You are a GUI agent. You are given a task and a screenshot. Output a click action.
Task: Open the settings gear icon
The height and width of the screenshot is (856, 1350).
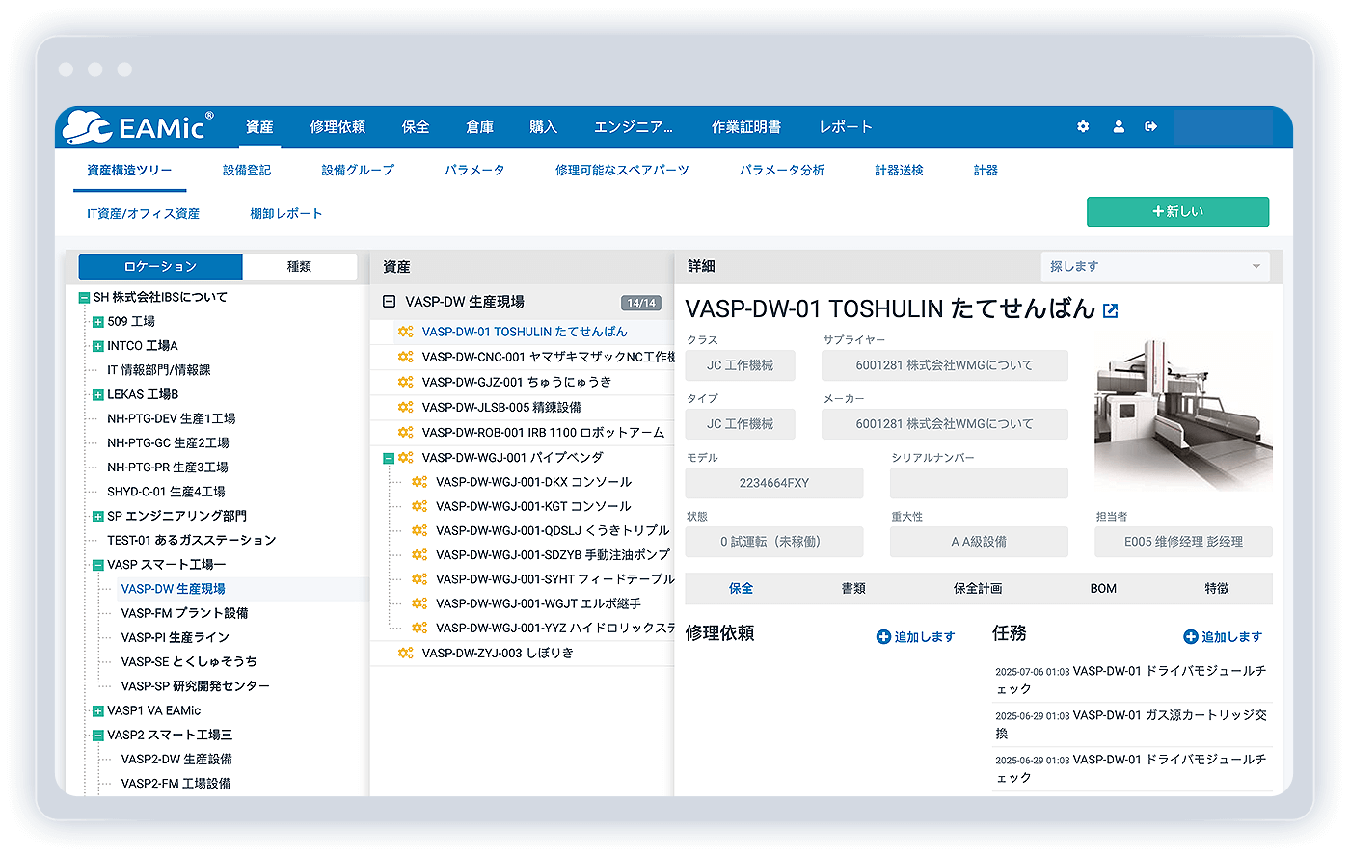(1082, 126)
